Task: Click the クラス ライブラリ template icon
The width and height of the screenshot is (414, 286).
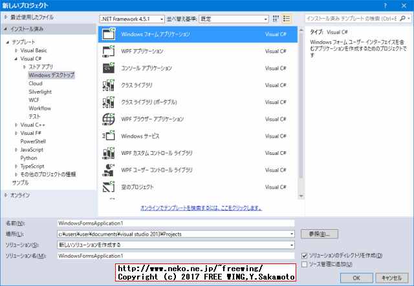Action: tap(109, 85)
